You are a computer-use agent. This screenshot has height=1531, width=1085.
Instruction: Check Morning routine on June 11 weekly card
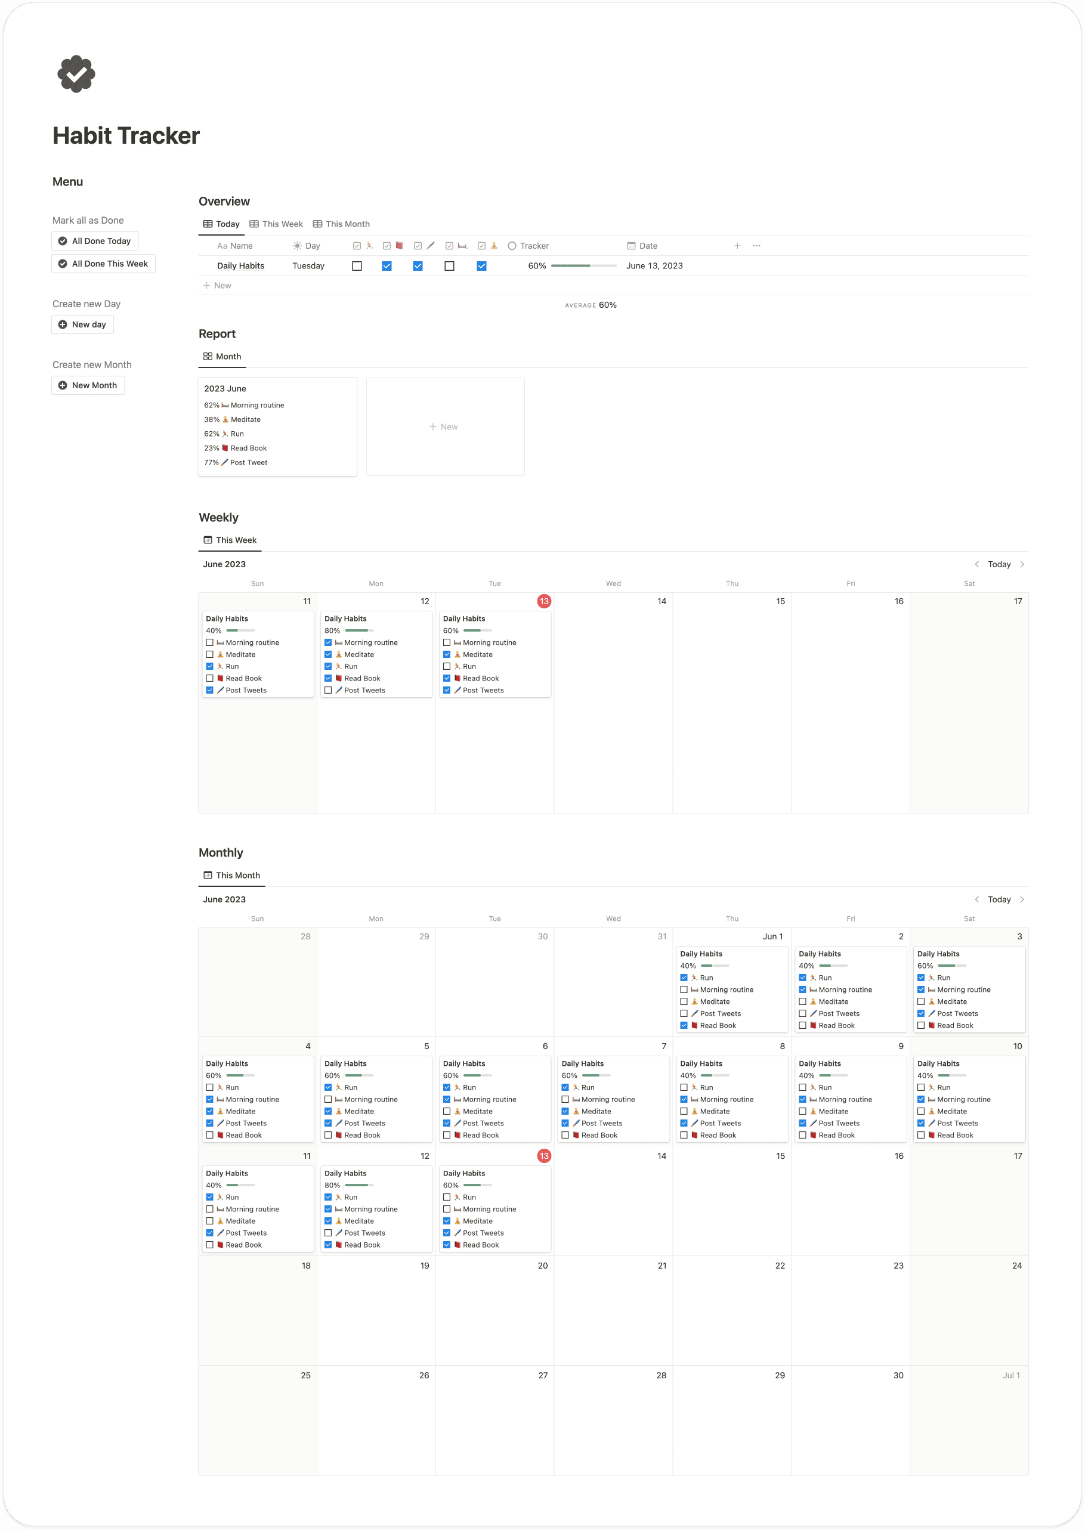pyautogui.click(x=210, y=642)
